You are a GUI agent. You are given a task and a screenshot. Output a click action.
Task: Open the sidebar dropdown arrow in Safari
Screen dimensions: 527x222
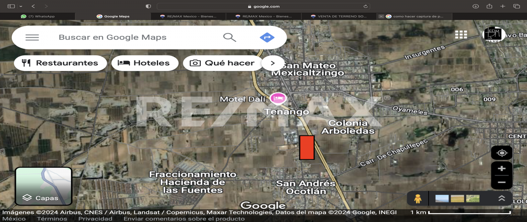click(21, 6)
